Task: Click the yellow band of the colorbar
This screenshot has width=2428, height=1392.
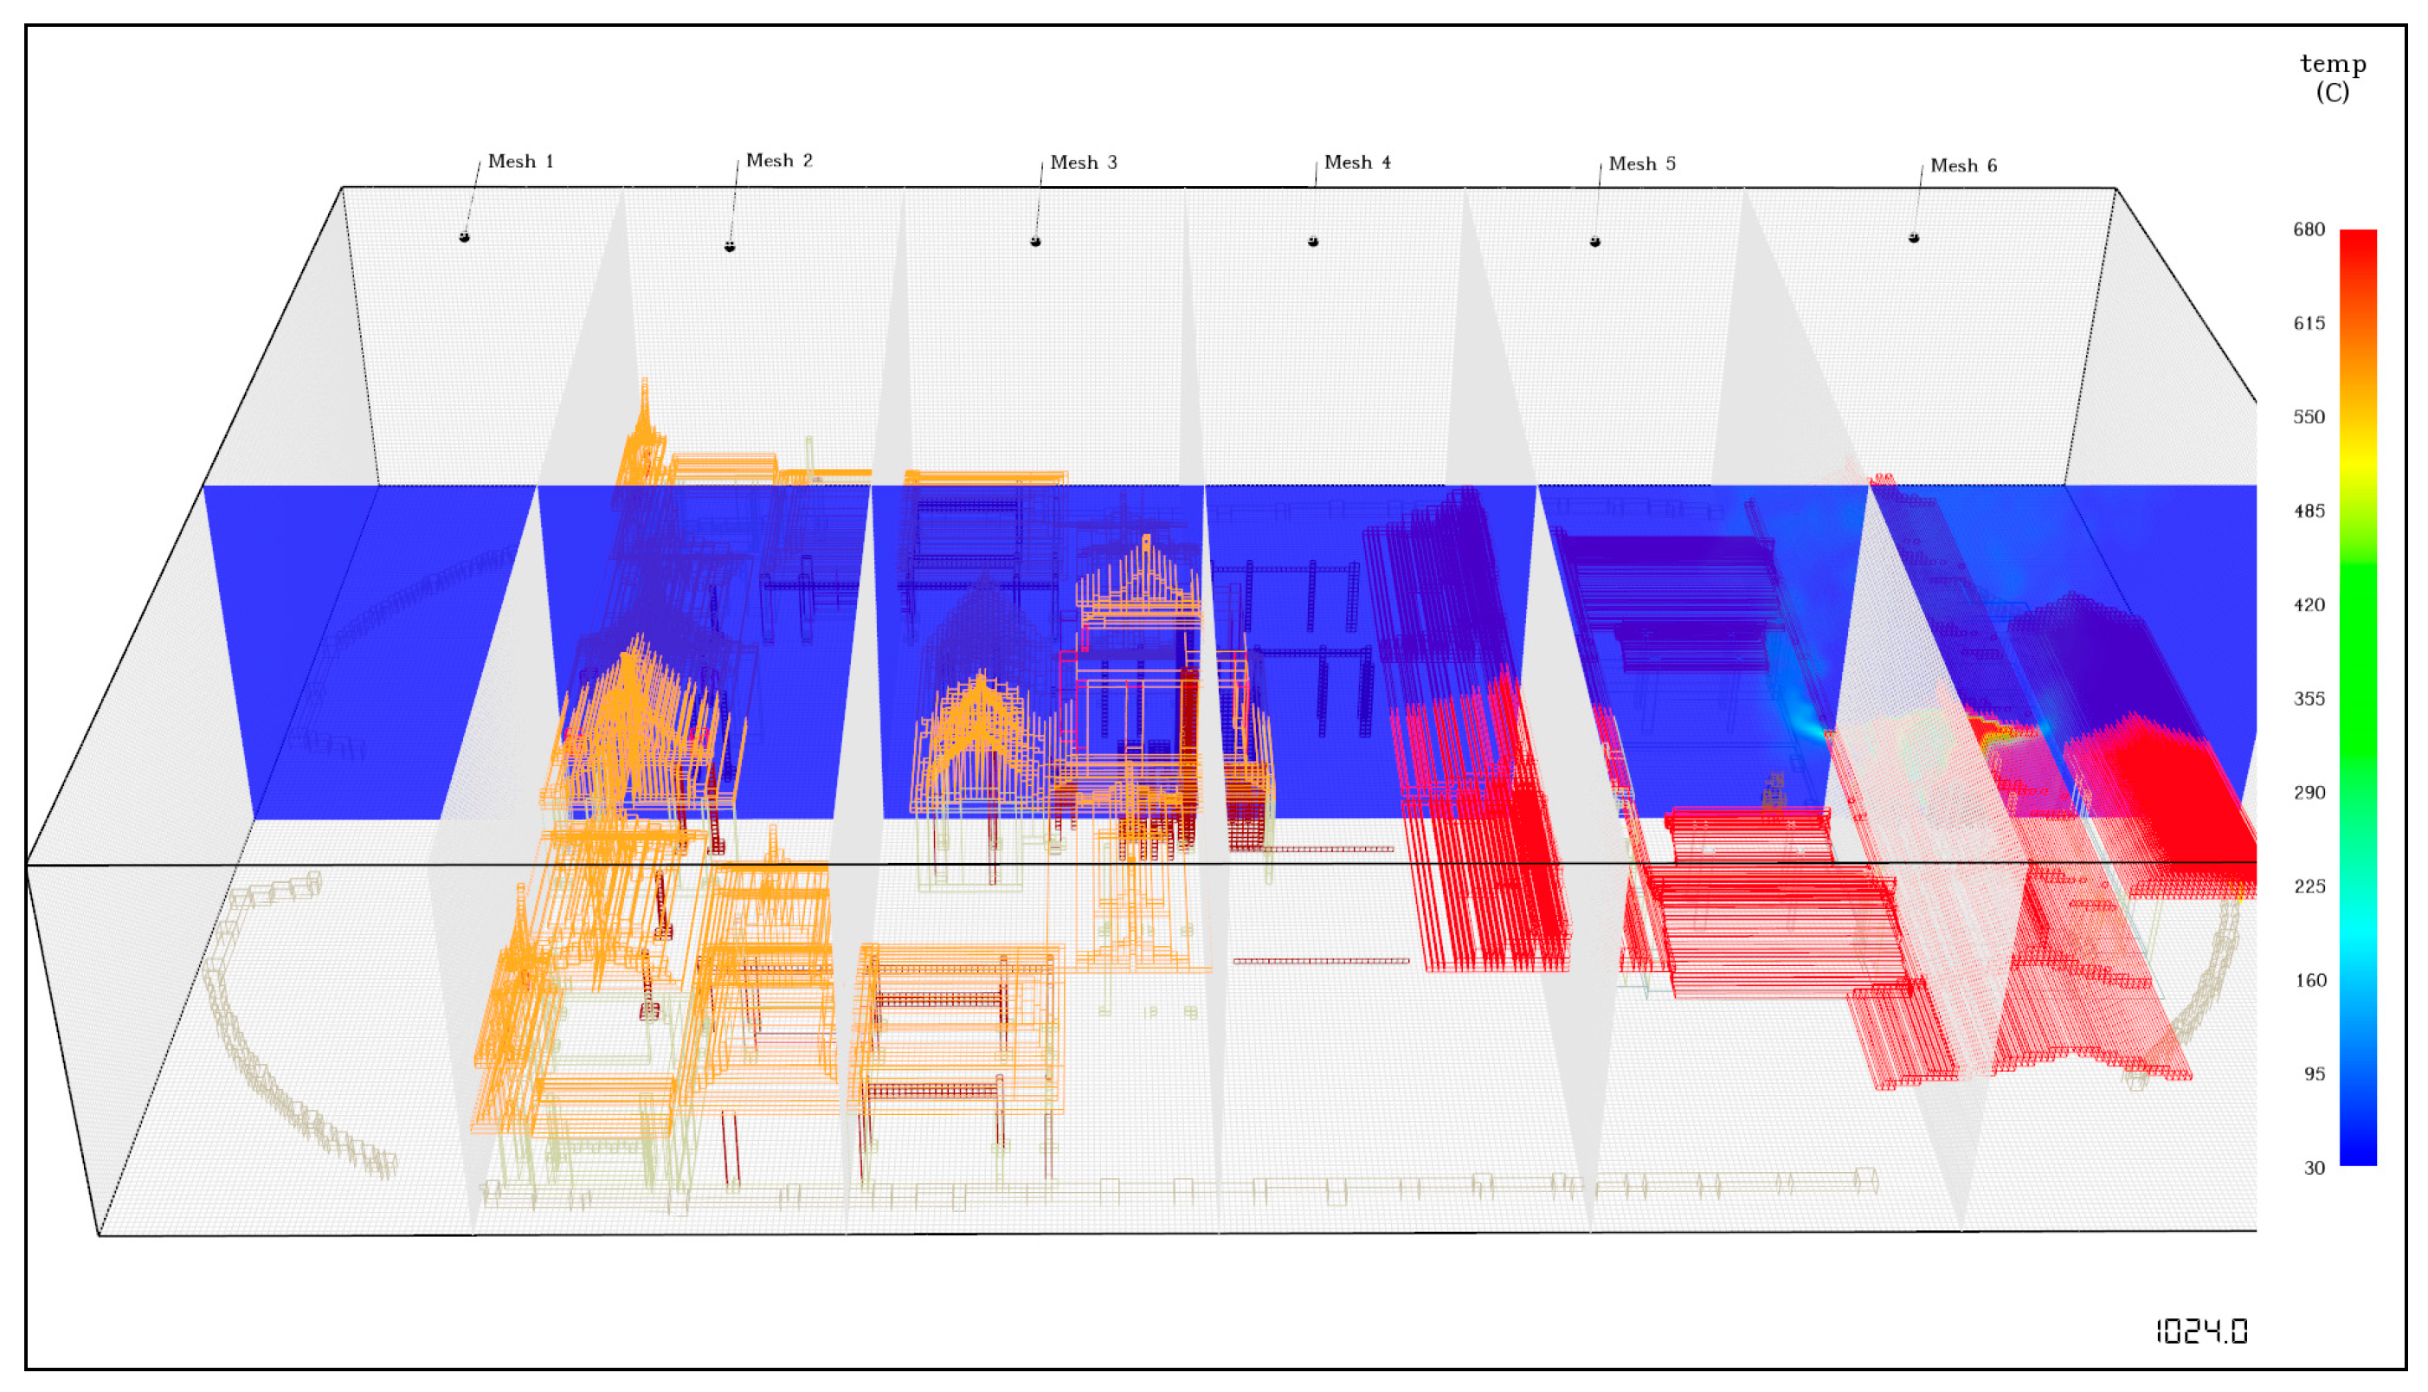Action: point(2357,467)
